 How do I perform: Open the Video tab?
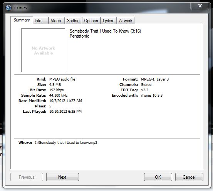point(56,21)
